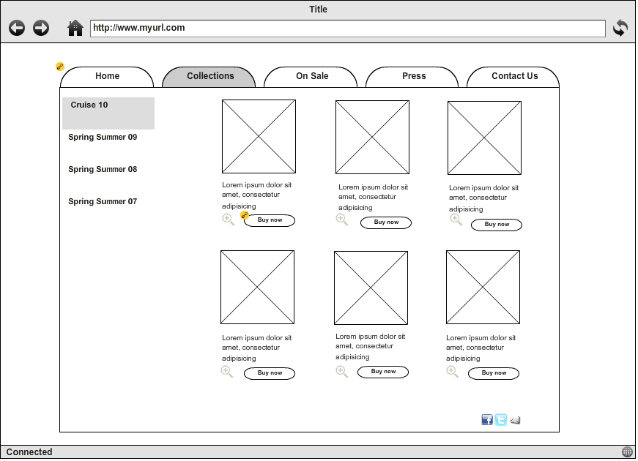
Task: Open Spring Summer 09 collection
Action: pyautogui.click(x=103, y=137)
